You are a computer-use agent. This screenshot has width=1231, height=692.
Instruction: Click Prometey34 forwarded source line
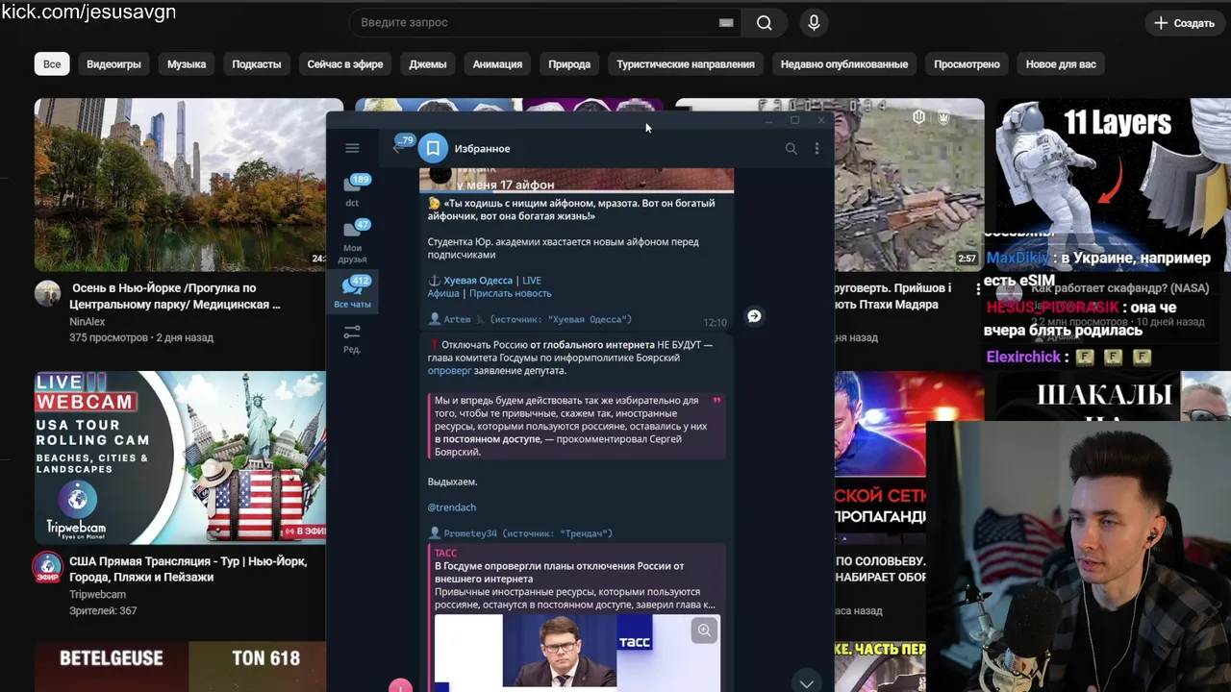pyautogui.click(x=520, y=533)
